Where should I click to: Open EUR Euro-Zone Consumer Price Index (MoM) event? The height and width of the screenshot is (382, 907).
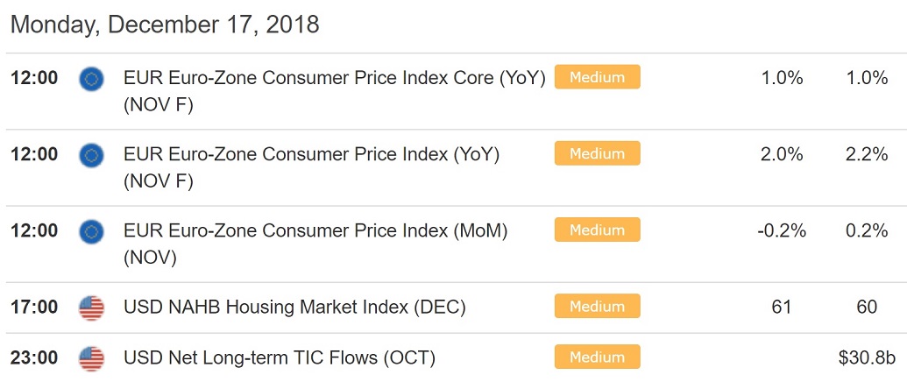click(x=315, y=244)
